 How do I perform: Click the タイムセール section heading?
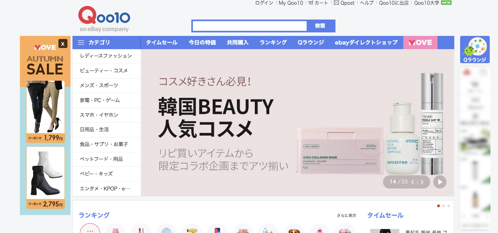[x=385, y=215]
